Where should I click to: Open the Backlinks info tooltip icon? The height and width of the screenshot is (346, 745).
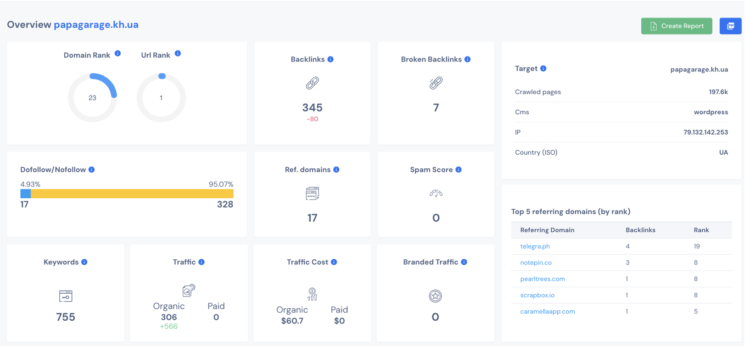click(330, 59)
